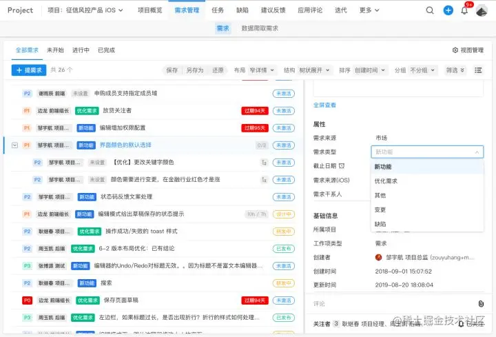This screenshot has height=337, width=496.
Task: Click 优化需求 tag on 保存页面草稿 row
Action: [87, 300]
